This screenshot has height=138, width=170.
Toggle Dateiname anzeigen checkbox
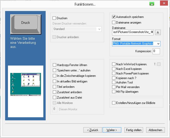114,23
